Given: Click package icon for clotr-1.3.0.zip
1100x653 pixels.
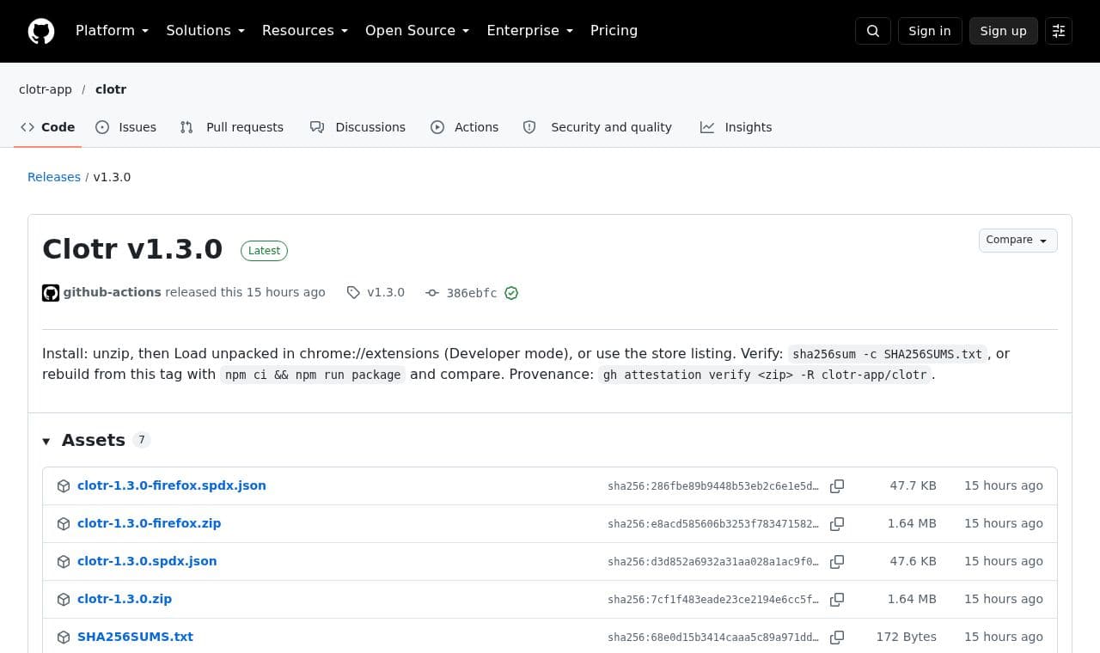Looking at the screenshot, I should (x=64, y=600).
